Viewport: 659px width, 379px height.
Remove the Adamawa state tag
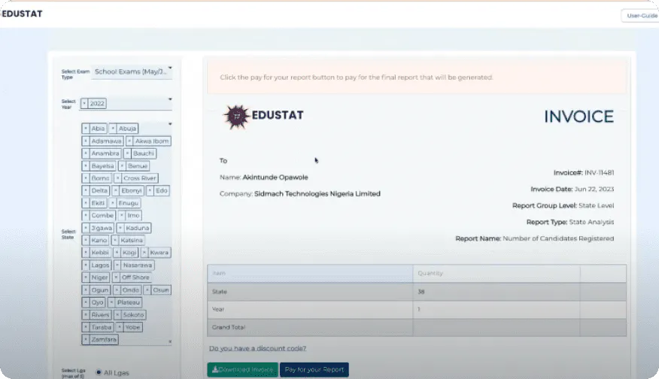pyautogui.click(x=86, y=141)
